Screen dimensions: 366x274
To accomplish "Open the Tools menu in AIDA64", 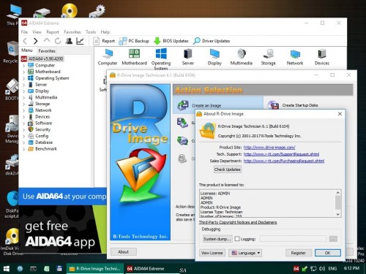I will pyautogui.click(x=91, y=32).
